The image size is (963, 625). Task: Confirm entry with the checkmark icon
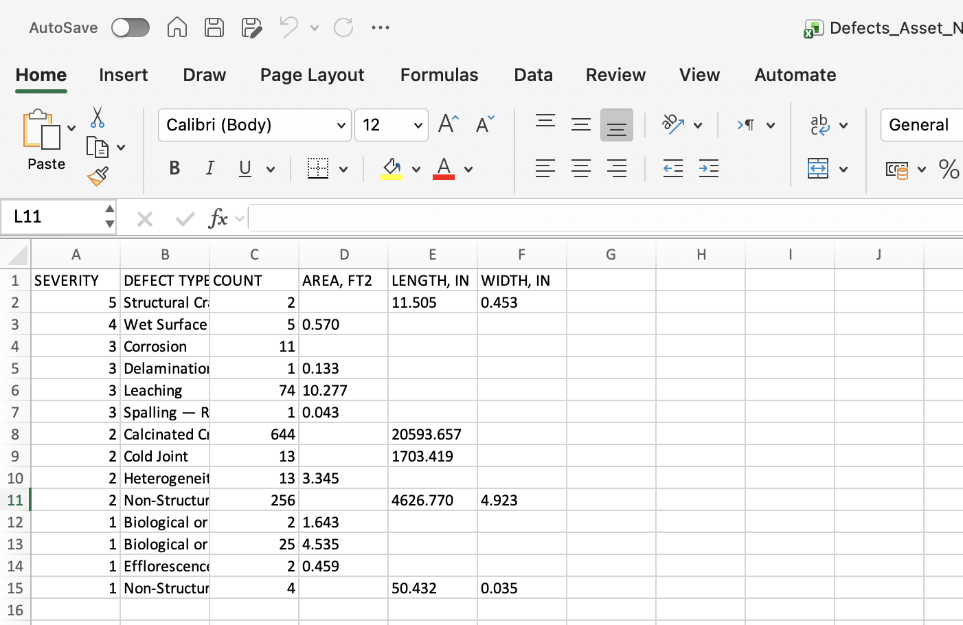[x=185, y=219]
